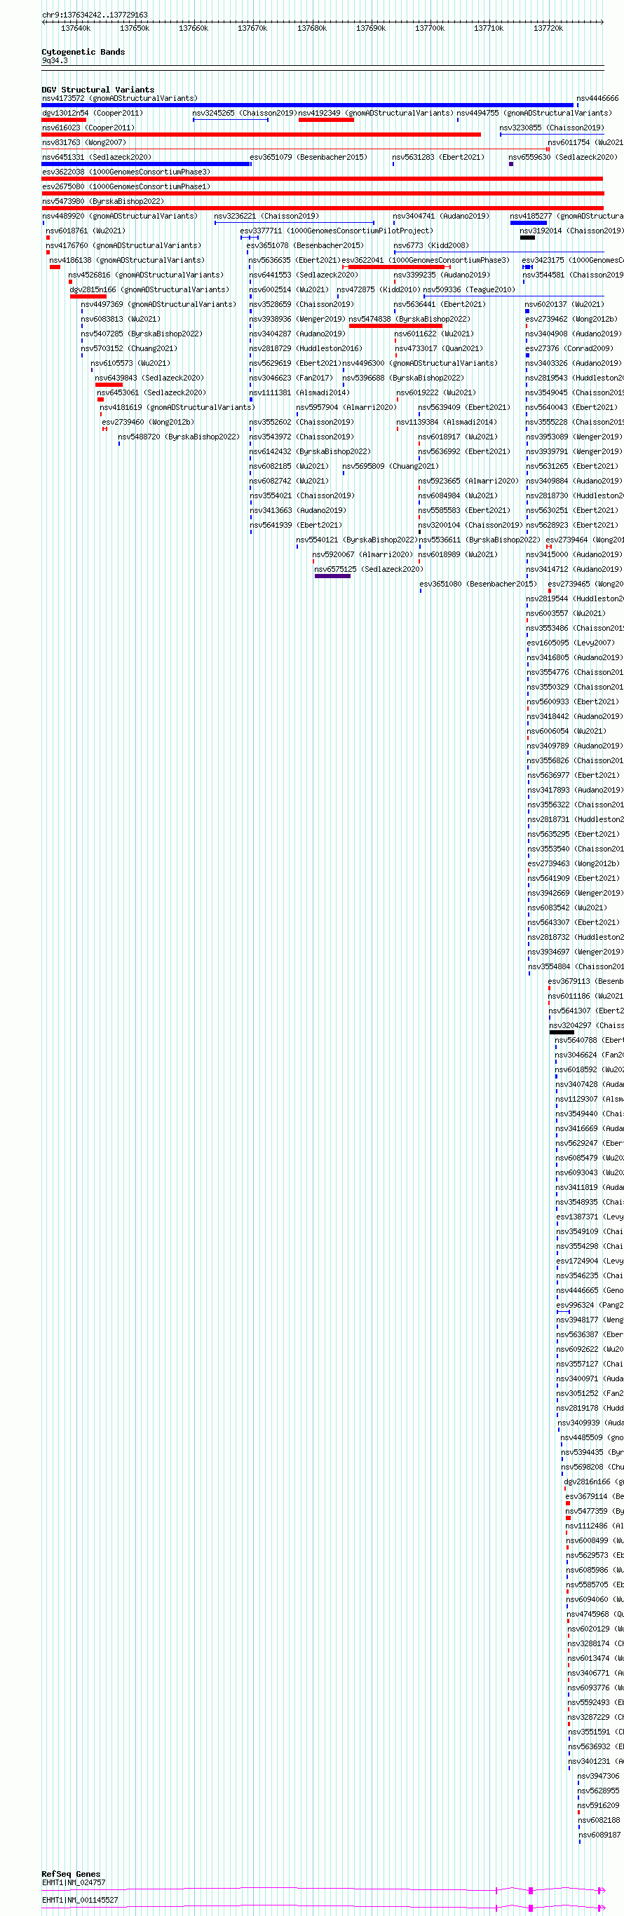Open variant esv3651080 (Besenbacher2015)
The width and height of the screenshot is (624, 1916).
click(478, 584)
